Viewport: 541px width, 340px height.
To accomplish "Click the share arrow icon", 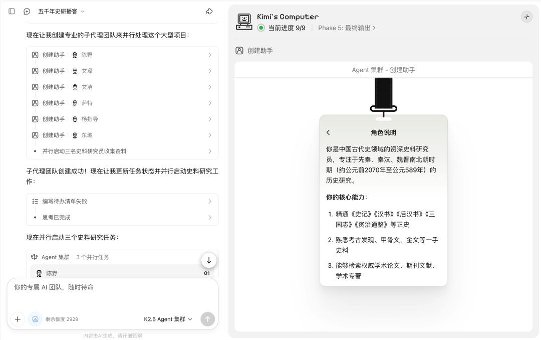I will tap(209, 12).
